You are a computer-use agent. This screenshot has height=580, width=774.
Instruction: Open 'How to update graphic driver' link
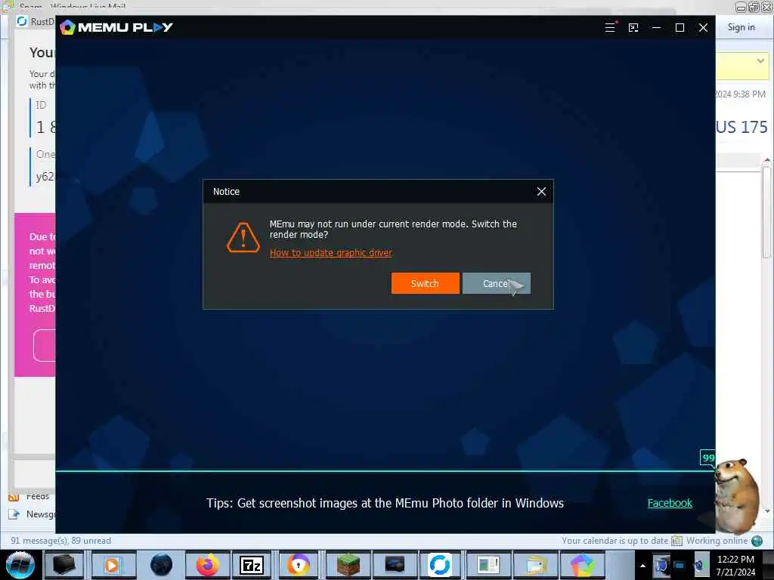pos(330,252)
